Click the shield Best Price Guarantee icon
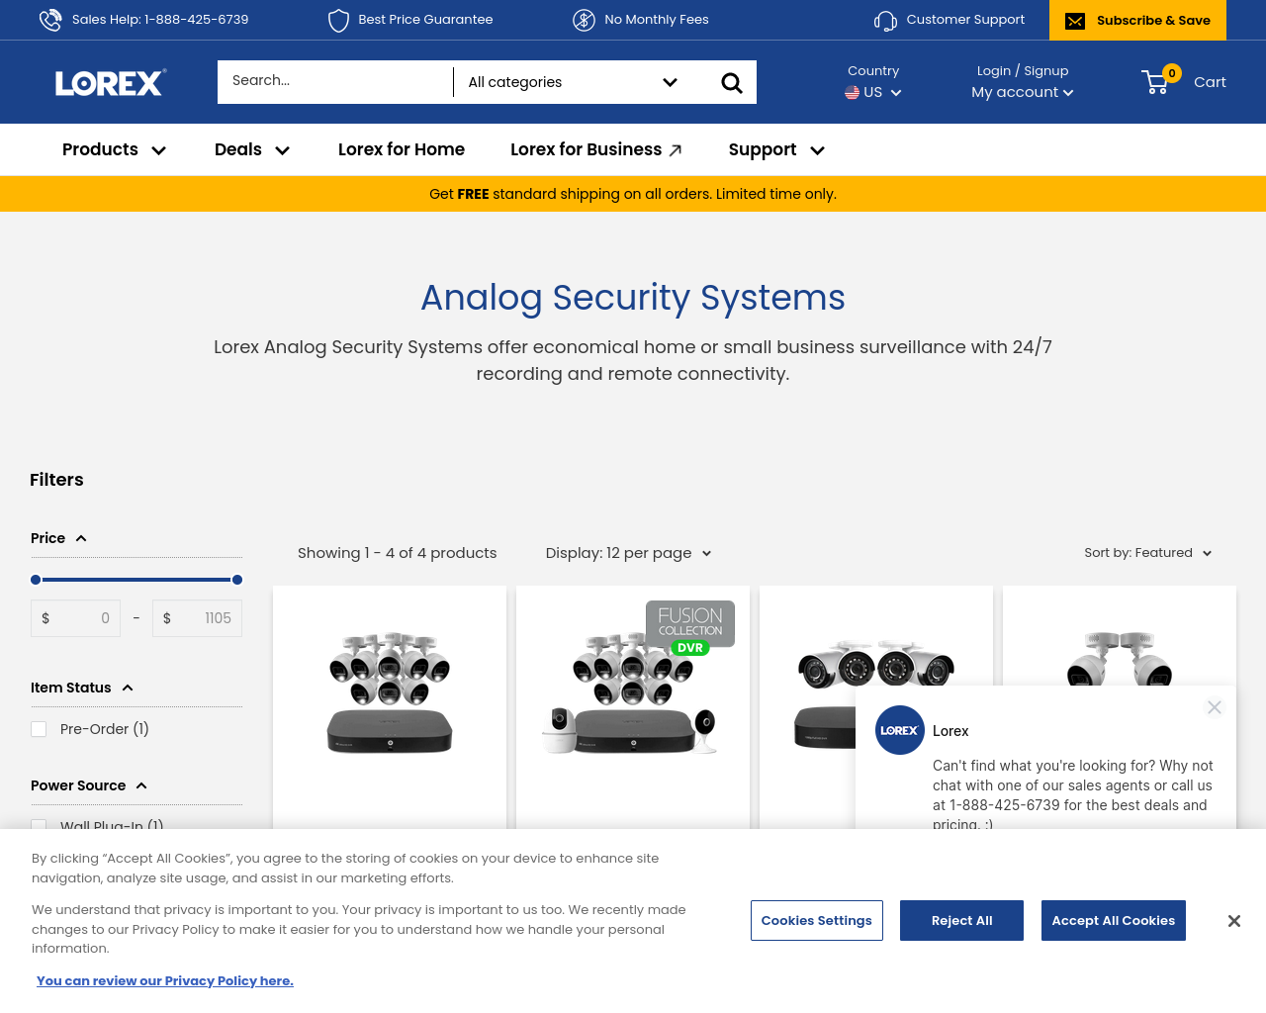 (338, 20)
